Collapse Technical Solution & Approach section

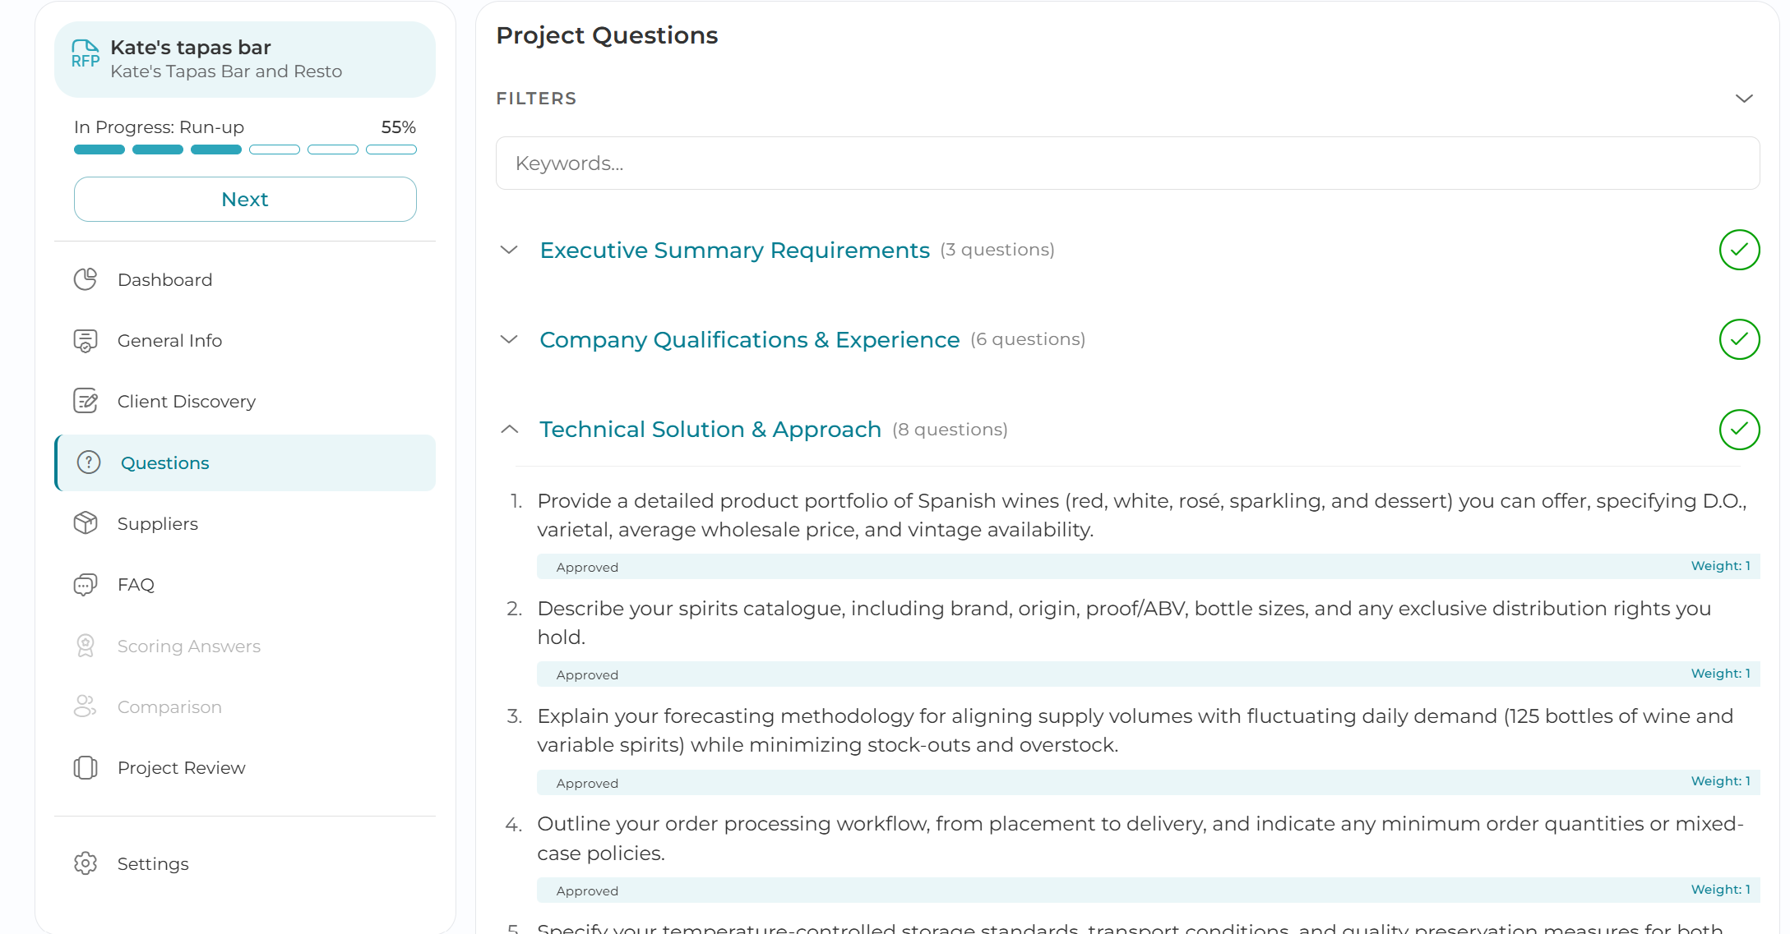point(509,429)
